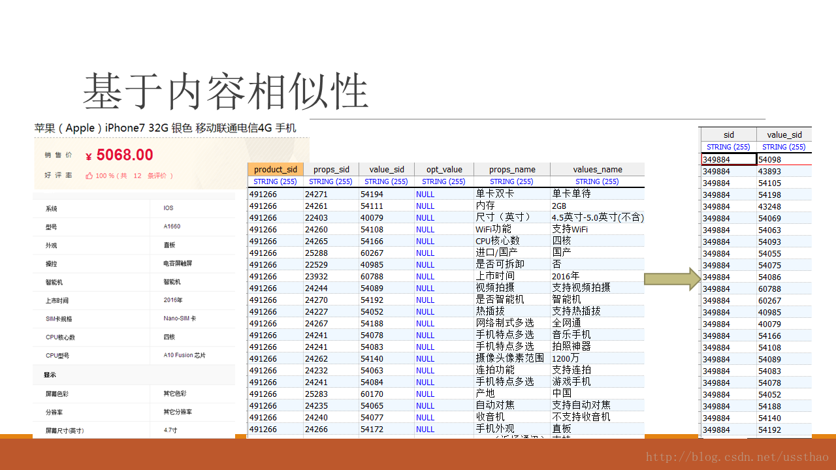Select the 支持自动对焦 values_name cell
836x470 pixels.
598,405
